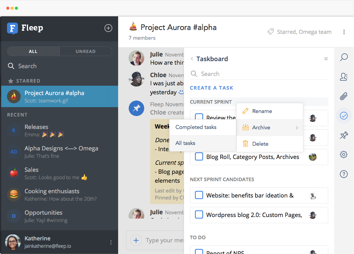Click assignee avatar on Blog Roll task
The width and height of the screenshot is (354, 254).
[313, 157]
